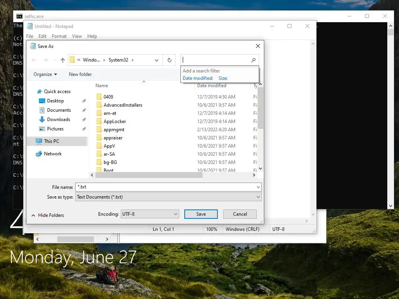Click the pin icon beside Pictures
The image size is (399, 299).
point(84,129)
